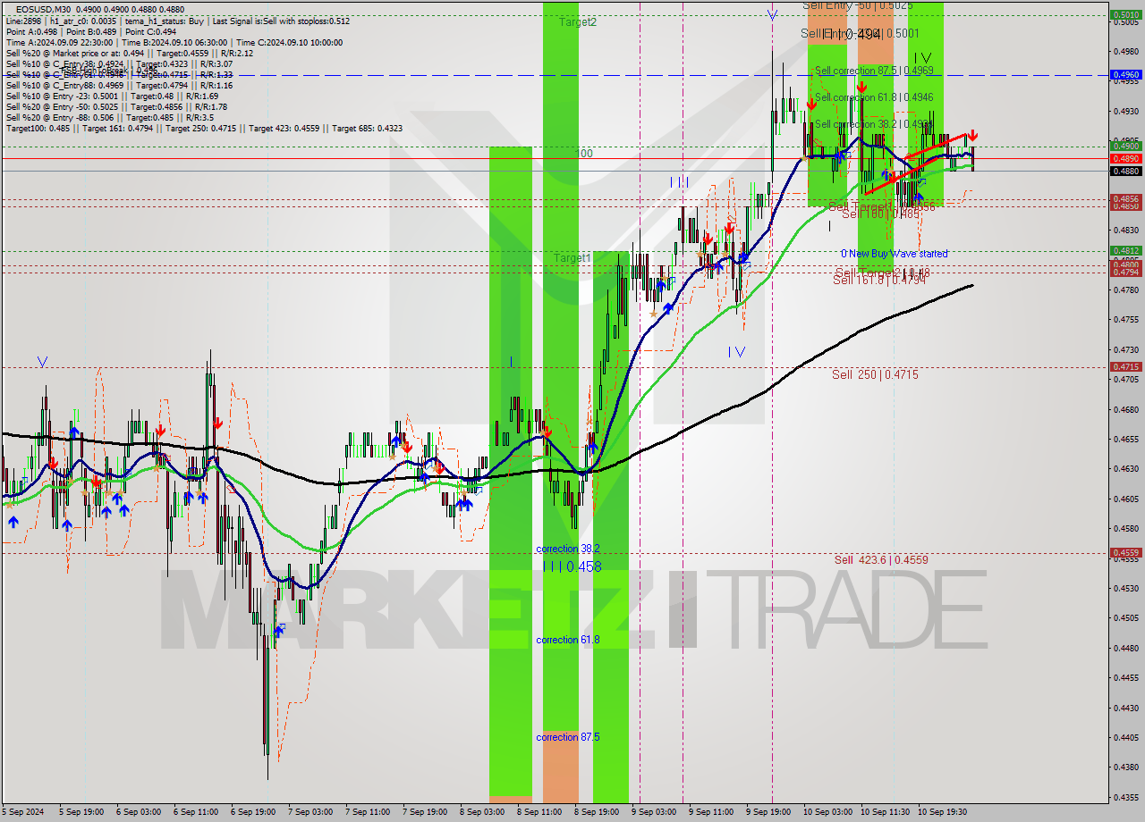This screenshot has width=1145, height=822.
Task: Click the '10 Sep 19:30' time axis label
Action: coord(943,812)
